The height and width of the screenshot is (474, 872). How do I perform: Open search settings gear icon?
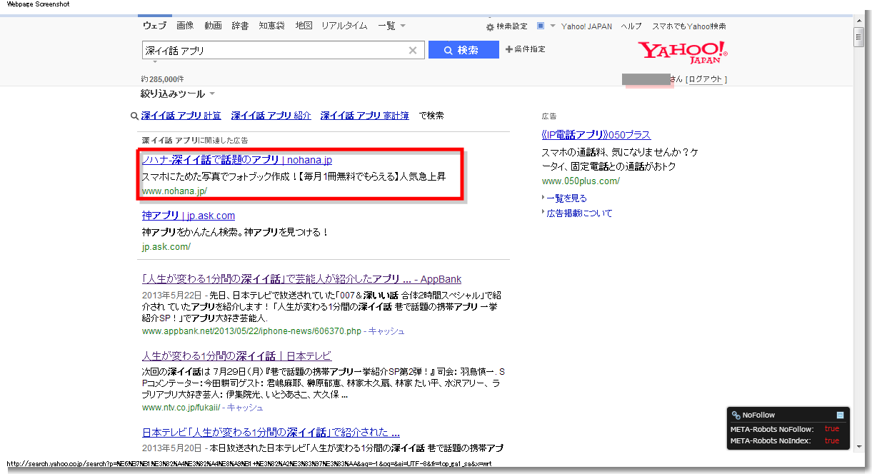[x=490, y=27]
